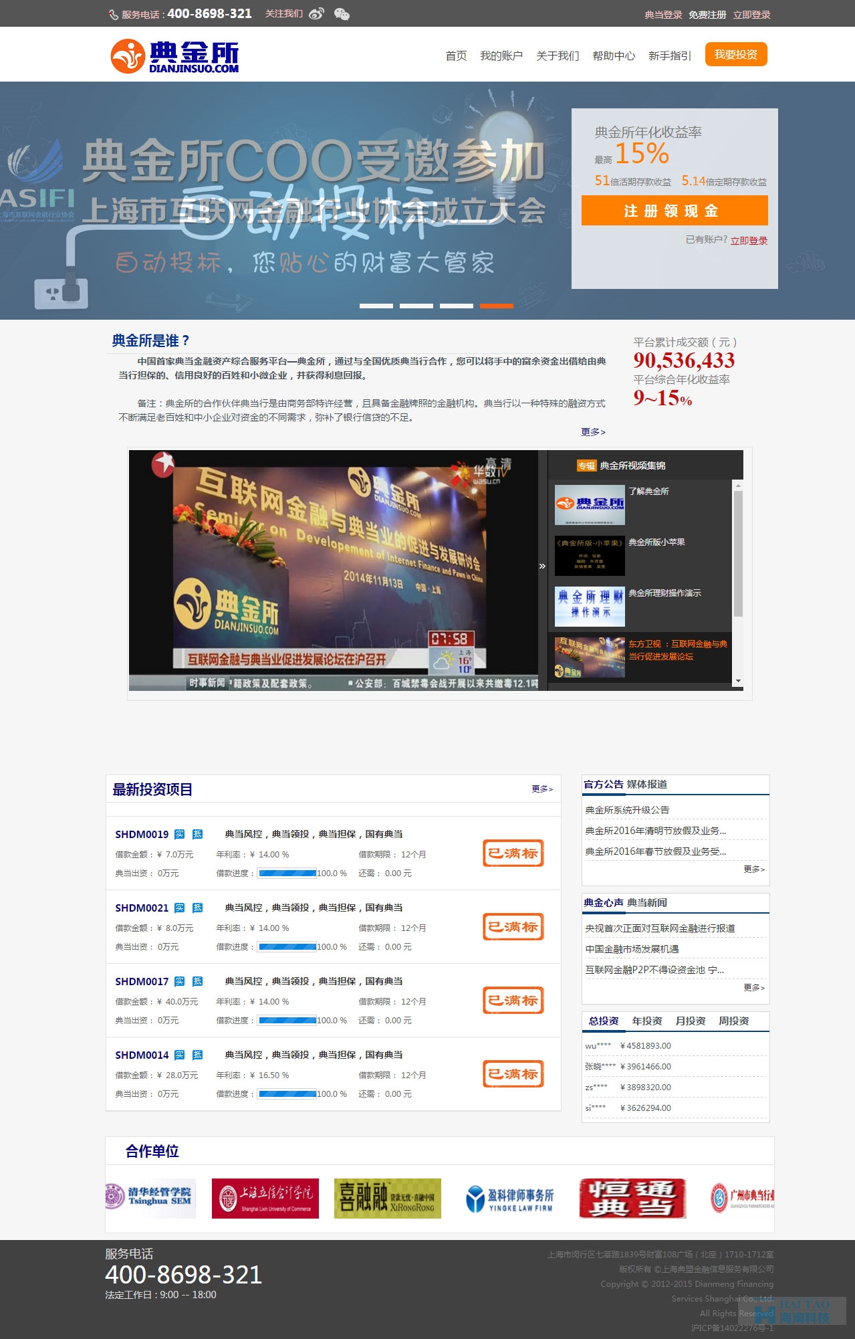This screenshot has height=1339, width=855.
Task: Click the playlist scrollbar down arrow
Action: coord(738,681)
